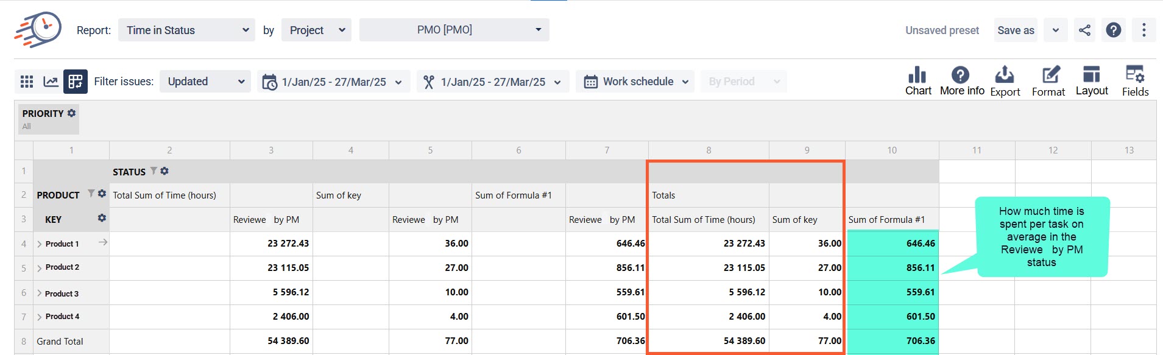The height and width of the screenshot is (355, 1163).
Task: Open the three-dot more options menu
Action: click(x=1144, y=30)
